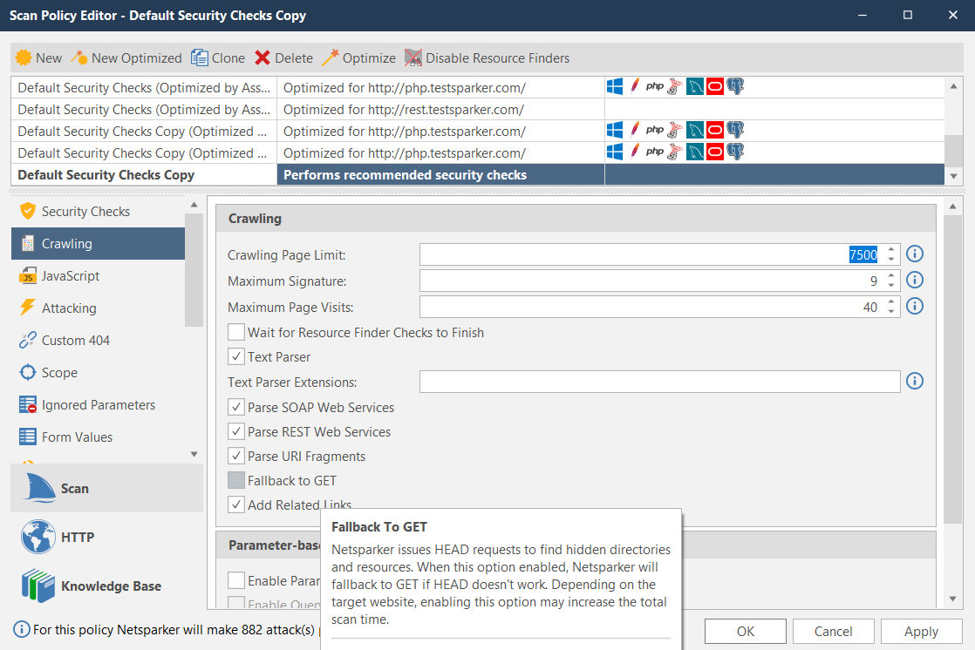Viewport: 975px width, 650px height.
Task: Click the info icon next to Text Parser Extensions
Action: [914, 382]
